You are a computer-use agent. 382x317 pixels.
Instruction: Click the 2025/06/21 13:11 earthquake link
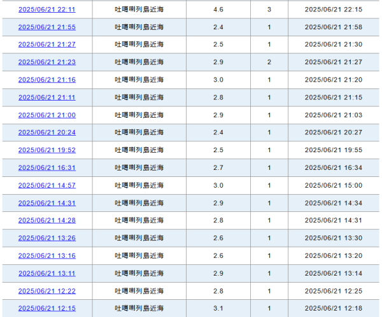(x=46, y=273)
